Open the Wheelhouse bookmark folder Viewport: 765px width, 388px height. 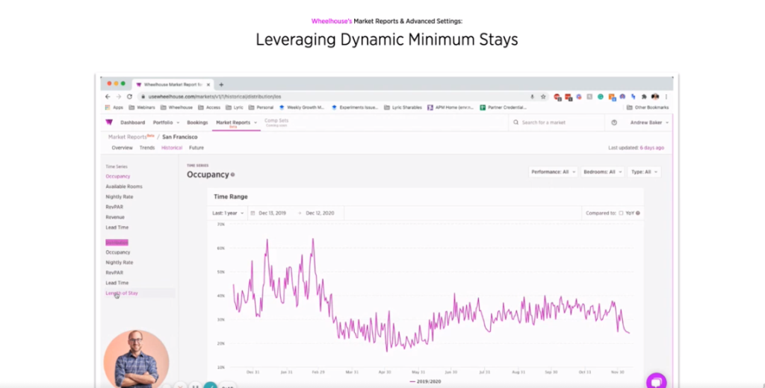pos(176,107)
